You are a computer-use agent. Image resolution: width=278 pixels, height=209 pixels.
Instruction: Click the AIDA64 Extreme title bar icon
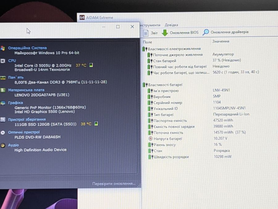(x=82, y=17)
